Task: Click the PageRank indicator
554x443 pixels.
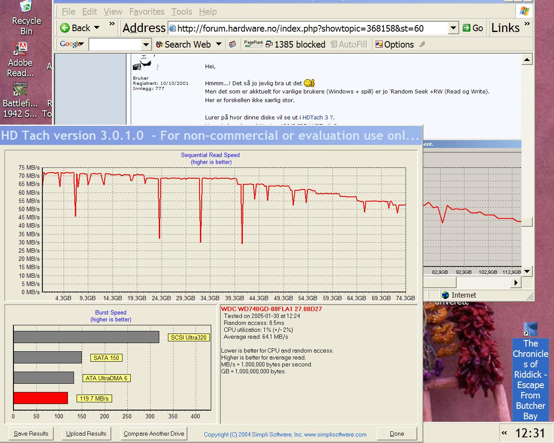Action: [x=254, y=43]
